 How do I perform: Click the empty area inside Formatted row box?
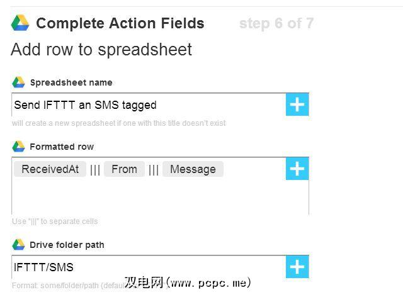[149, 196]
